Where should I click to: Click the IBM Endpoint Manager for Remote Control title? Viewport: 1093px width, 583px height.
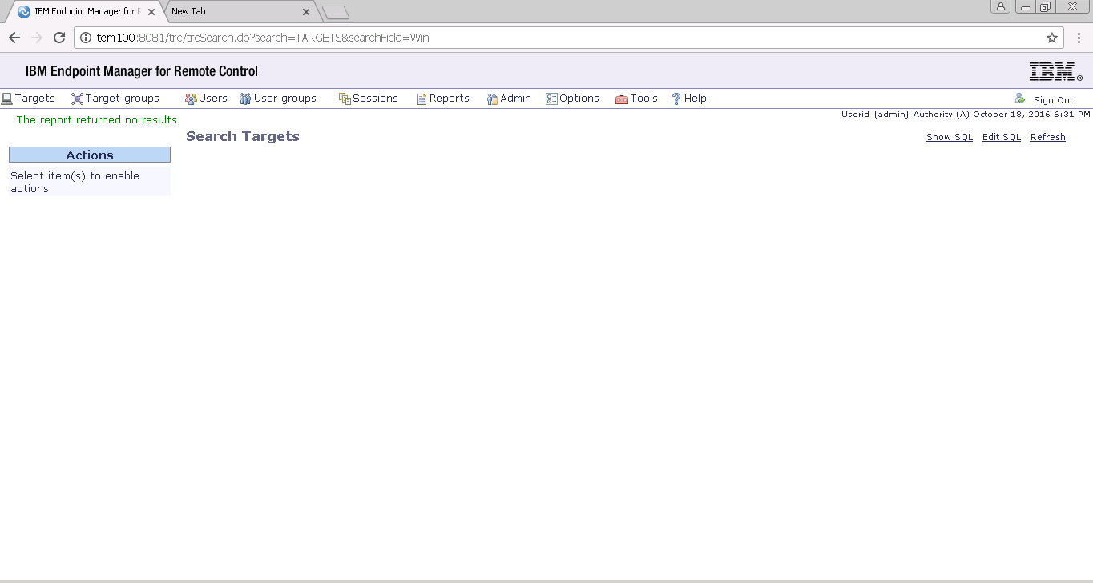pyautogui.click(x=142, y=71)
